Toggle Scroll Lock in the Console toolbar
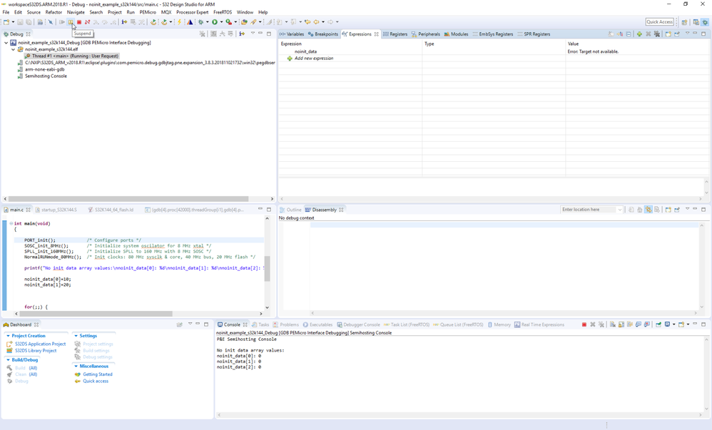 [x=621, y=324]
